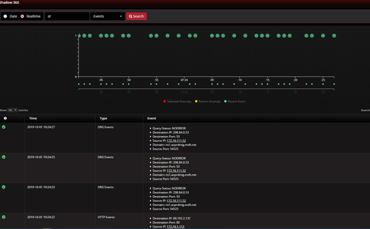Screen dimensions: 370x229
Task: Click Domain text in 19:24:23 row
Action: (x=174, y=205)
